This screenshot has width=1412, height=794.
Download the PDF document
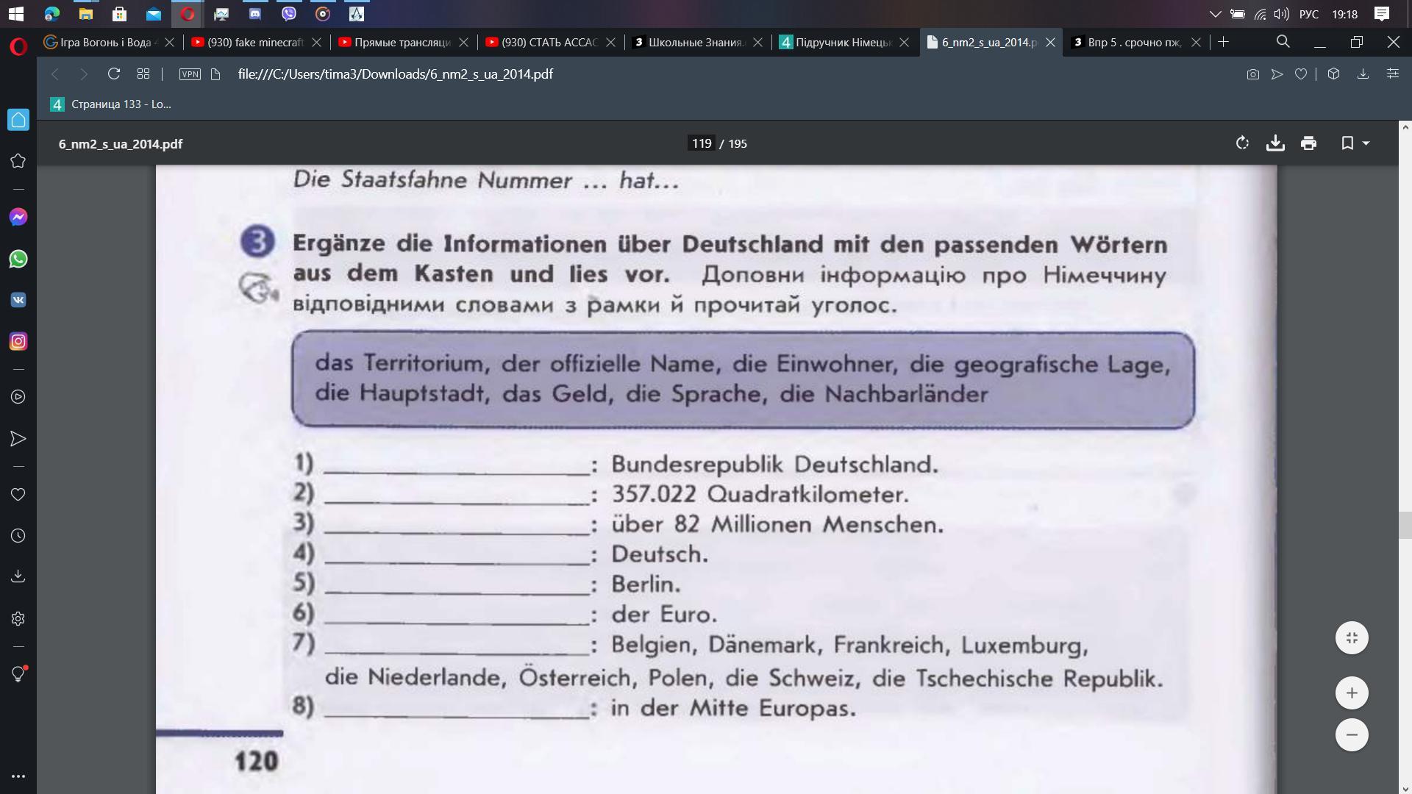1275,143
